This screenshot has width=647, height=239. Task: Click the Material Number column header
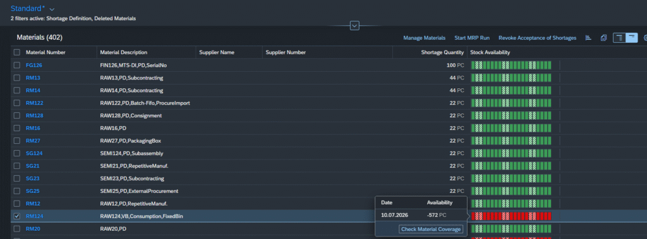pyautogui.click(x=45, y=52)
